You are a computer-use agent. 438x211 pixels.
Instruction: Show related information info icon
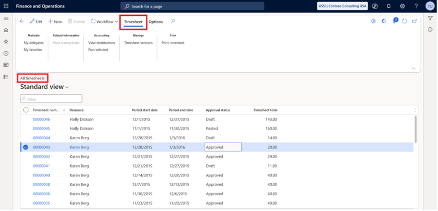(x=430, y=29)
